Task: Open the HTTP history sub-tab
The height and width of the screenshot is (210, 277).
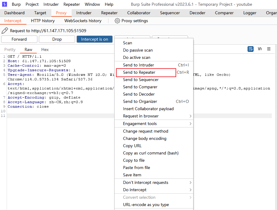Action: 43,21
